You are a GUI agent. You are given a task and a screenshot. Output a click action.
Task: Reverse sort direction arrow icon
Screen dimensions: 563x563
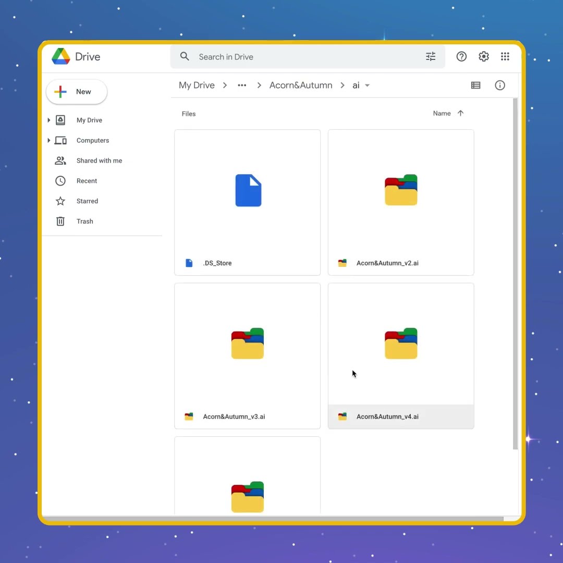click(461, 114)
